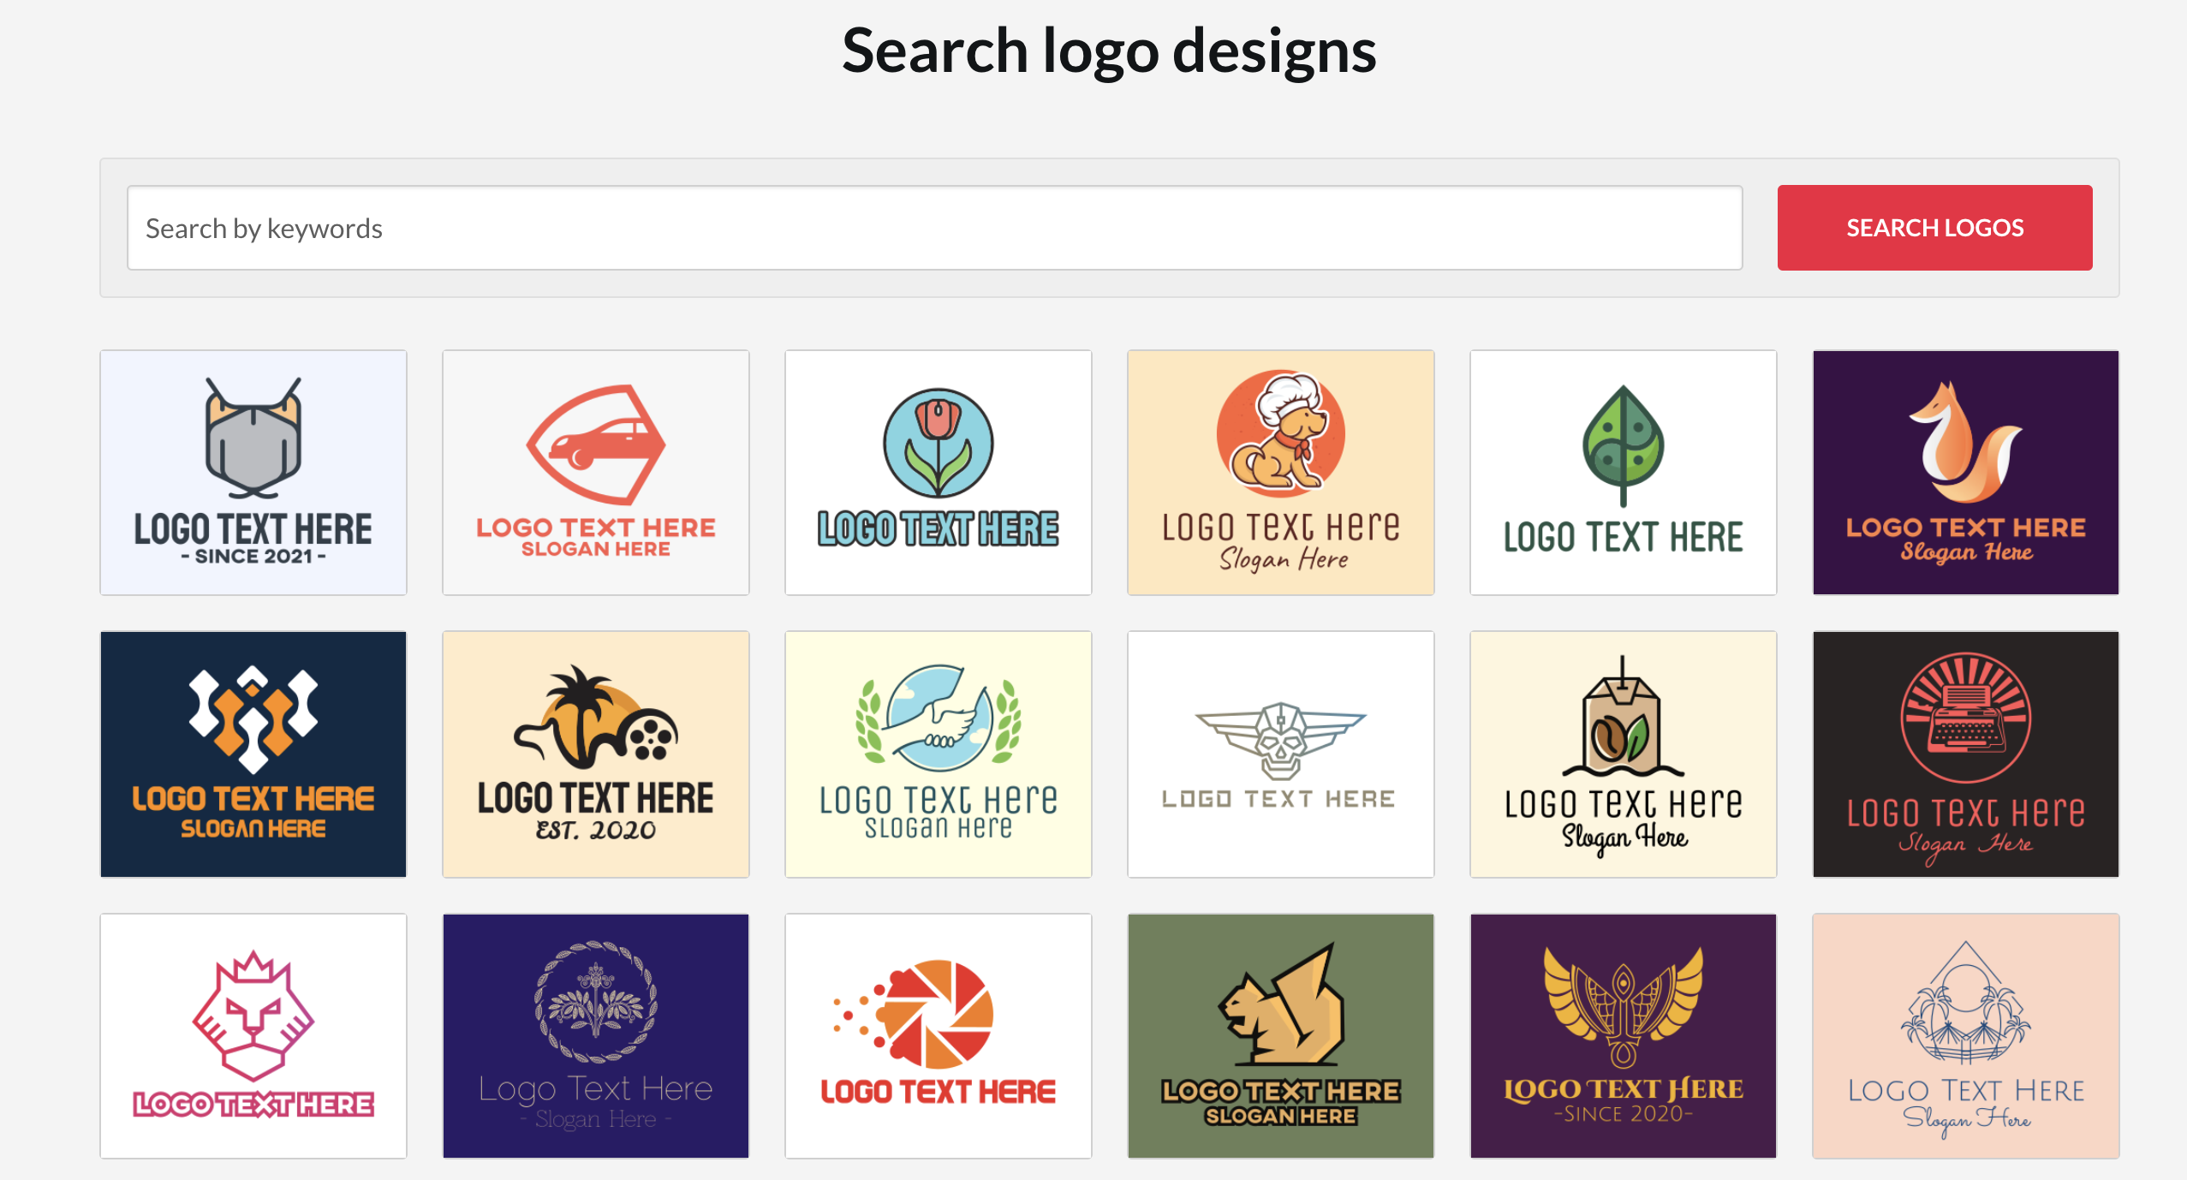Open the pink crowned lion logo
The width and height of the screenshot is (2187, 1180).
tap(253, 1035)
